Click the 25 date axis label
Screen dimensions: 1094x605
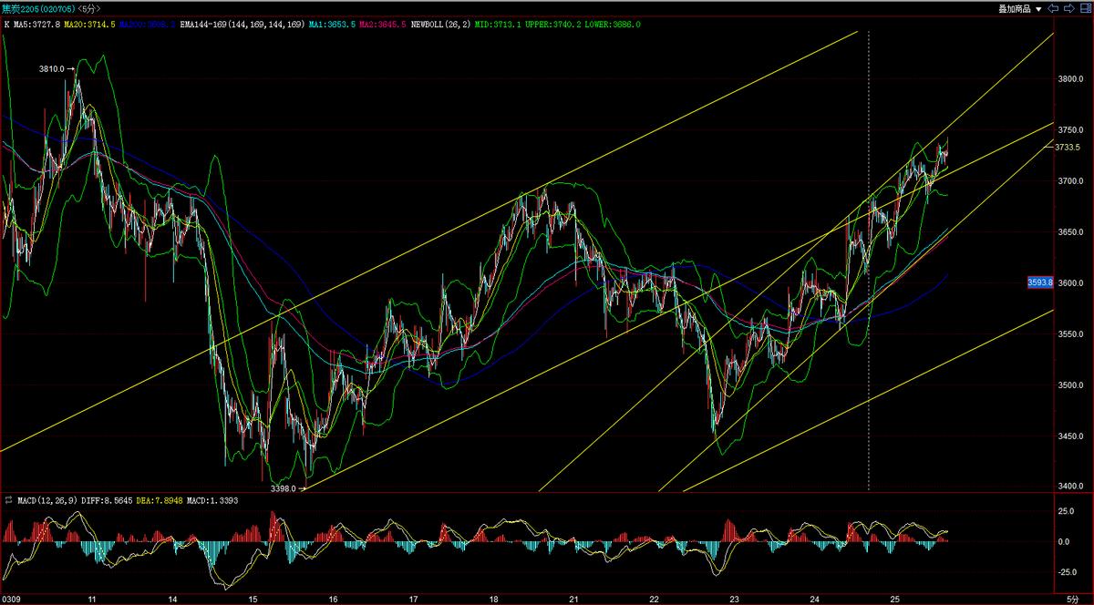tap(894, 600)
